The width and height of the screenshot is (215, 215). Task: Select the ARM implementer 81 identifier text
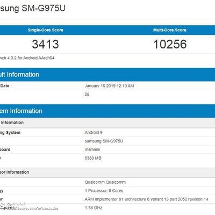[146, 199]
